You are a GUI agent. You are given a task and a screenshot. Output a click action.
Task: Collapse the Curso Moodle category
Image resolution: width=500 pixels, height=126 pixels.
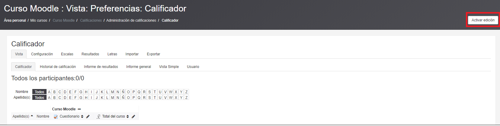click(79, 109)
